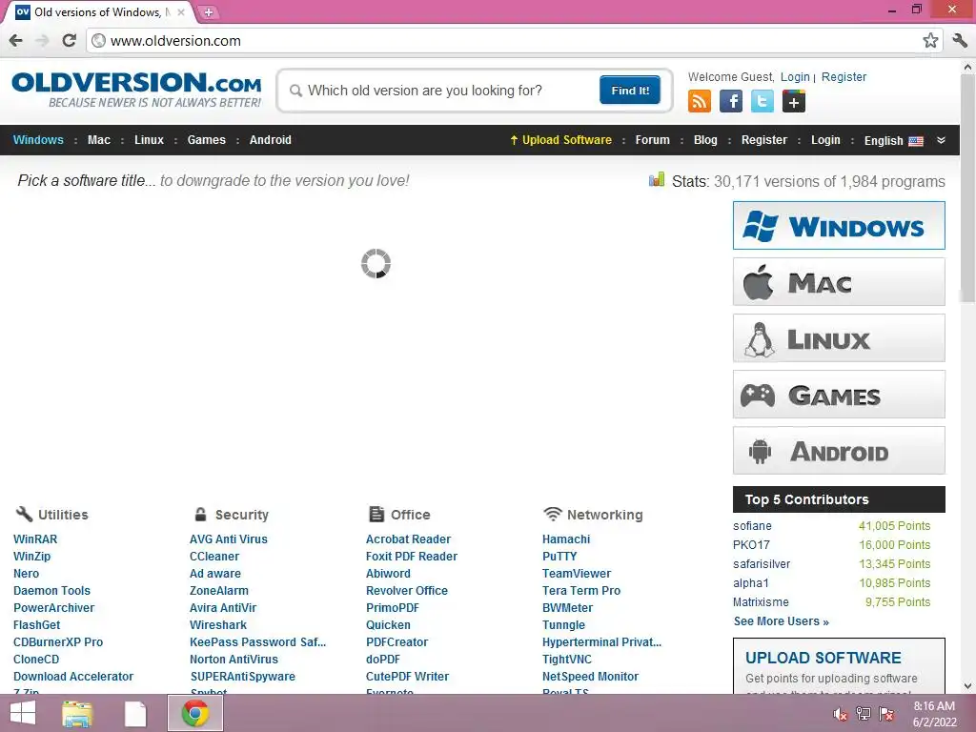Open the WinRAR link
Viewport: 976px width, 732px height.
(x=35, y=539)
